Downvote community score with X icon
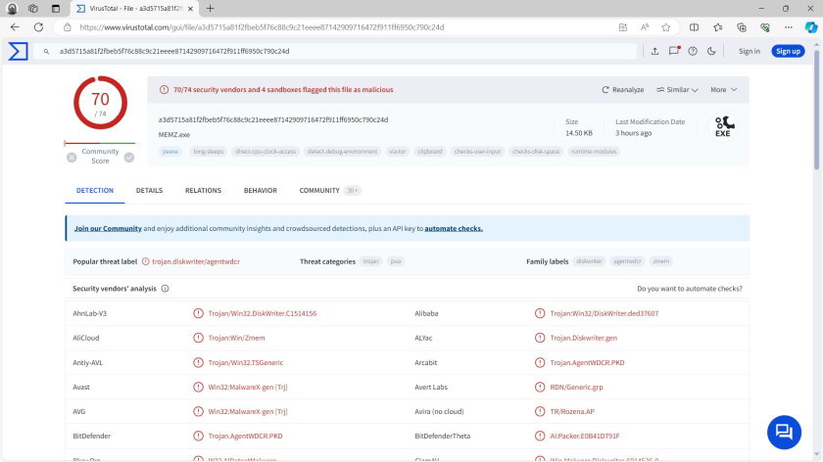The width and height of the screenshot is (823, 462). [x=72, y=158]
